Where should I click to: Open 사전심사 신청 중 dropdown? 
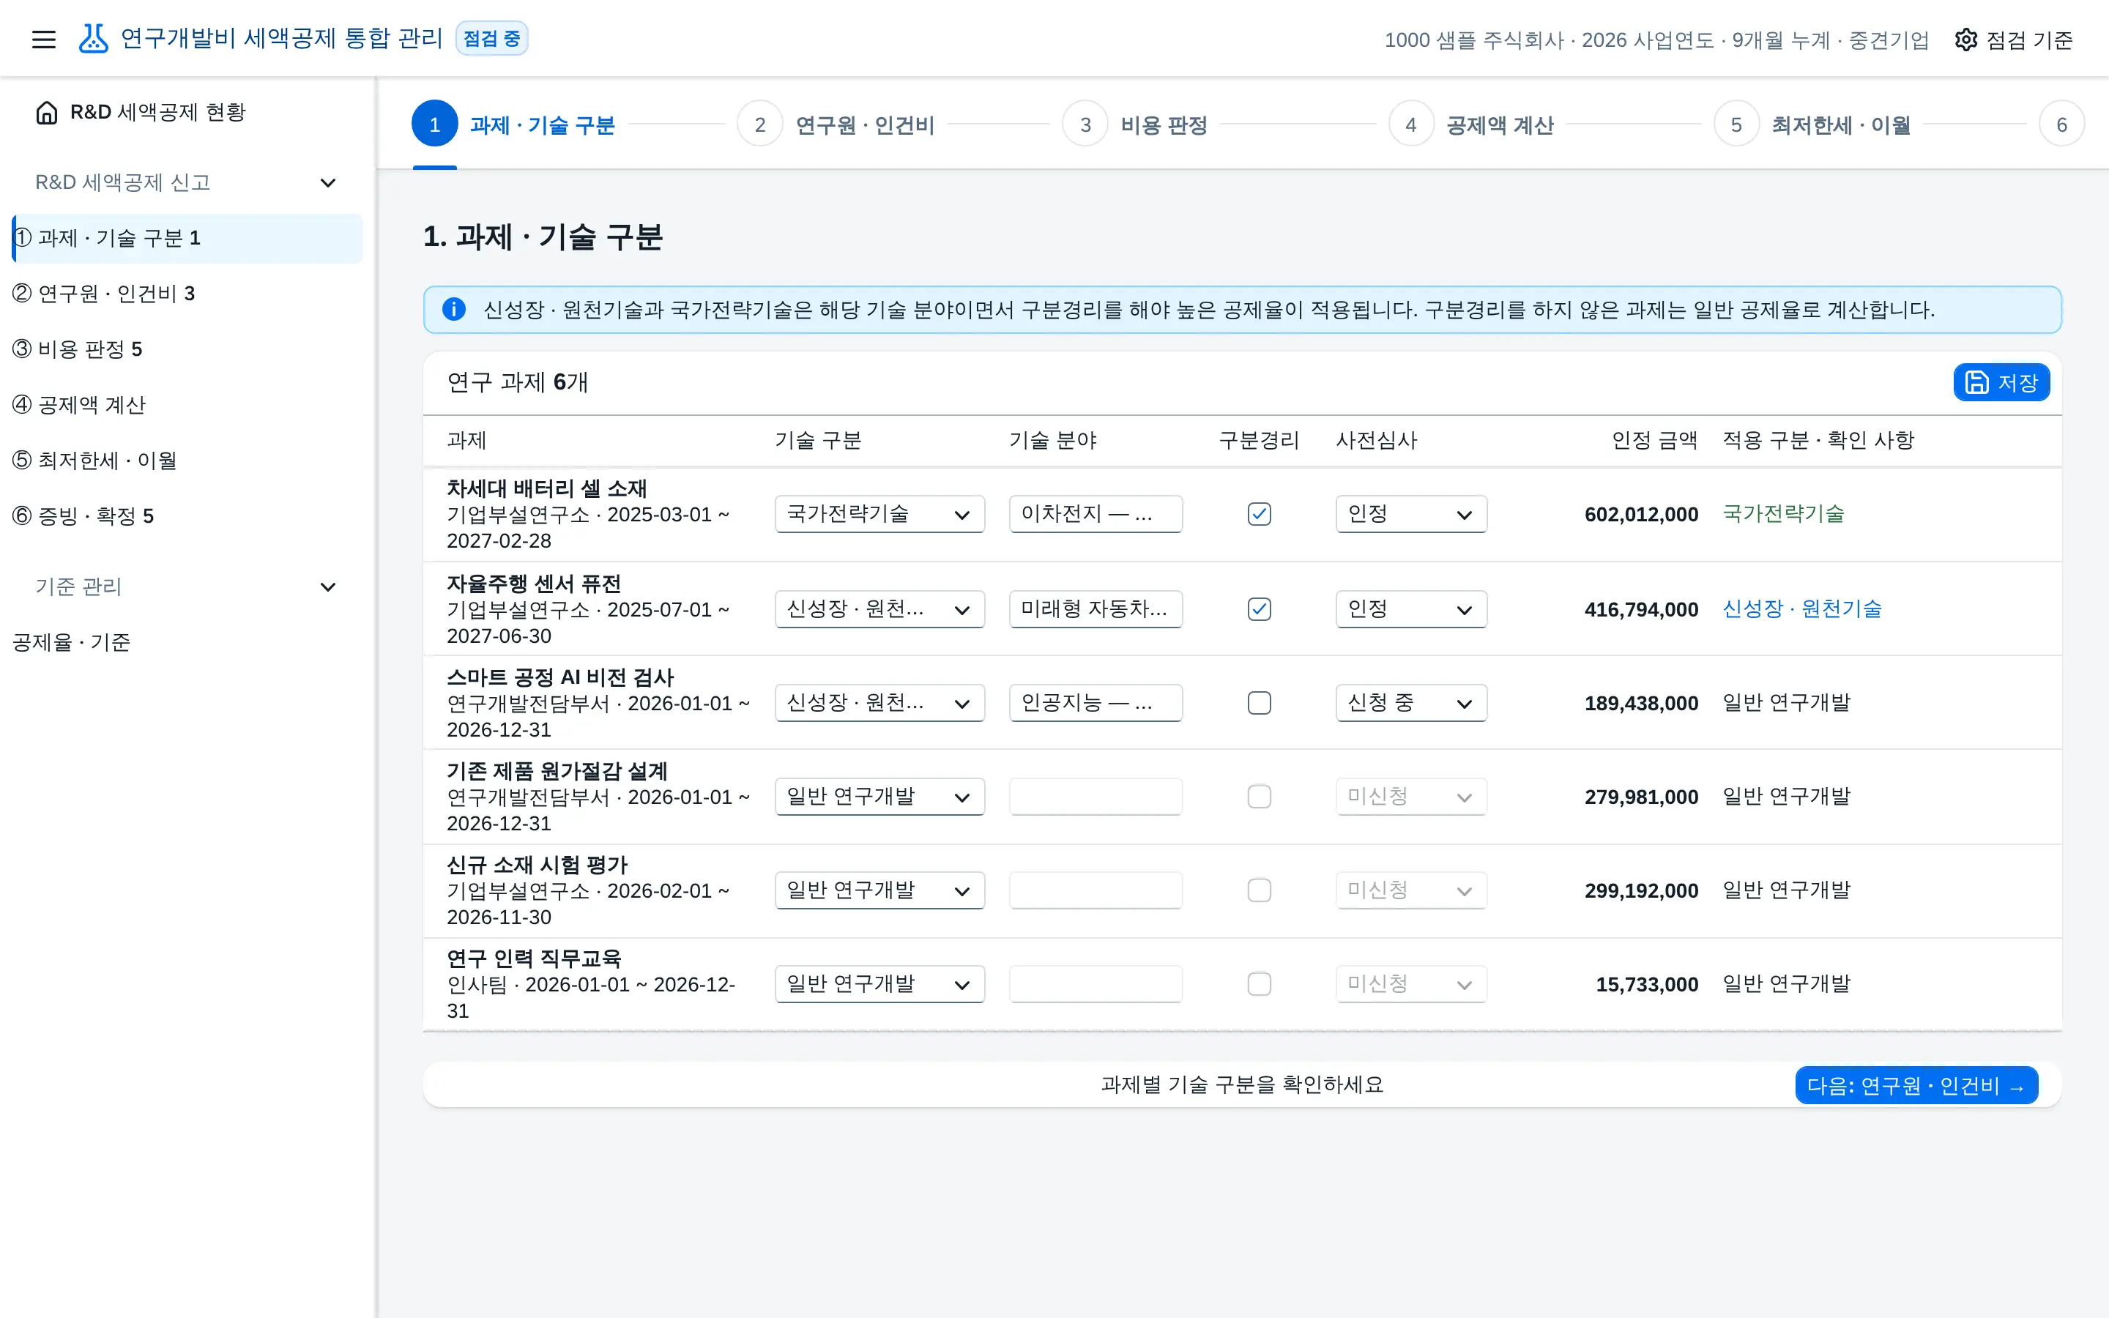pos(1411,703)
